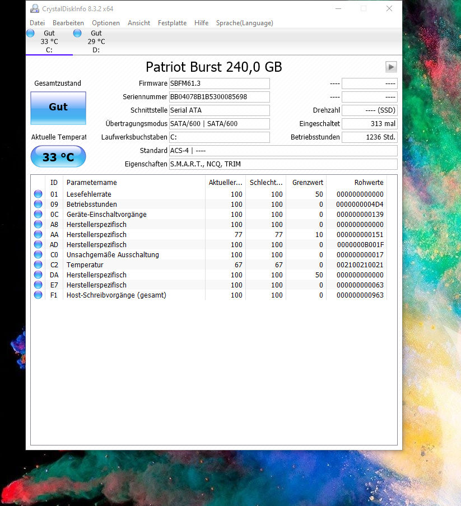Image resolution: width=461 pixels, height=506 pixels.
Task: Click the status orb for Geräte-Einschaltvorgänge row
Action: (38, 214)
